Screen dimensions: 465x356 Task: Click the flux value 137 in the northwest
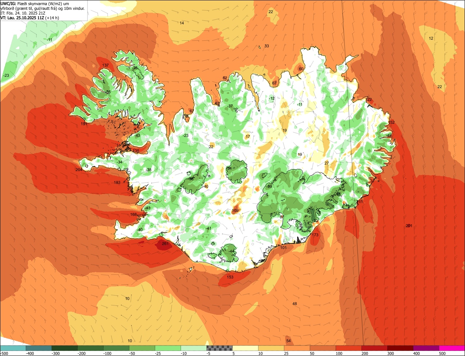(x=105, y=65)
